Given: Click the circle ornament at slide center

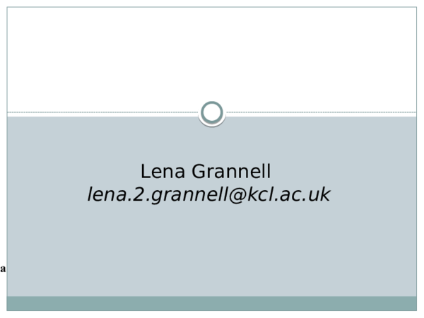Looking at the screenshot, I should (x=212, y=113).
